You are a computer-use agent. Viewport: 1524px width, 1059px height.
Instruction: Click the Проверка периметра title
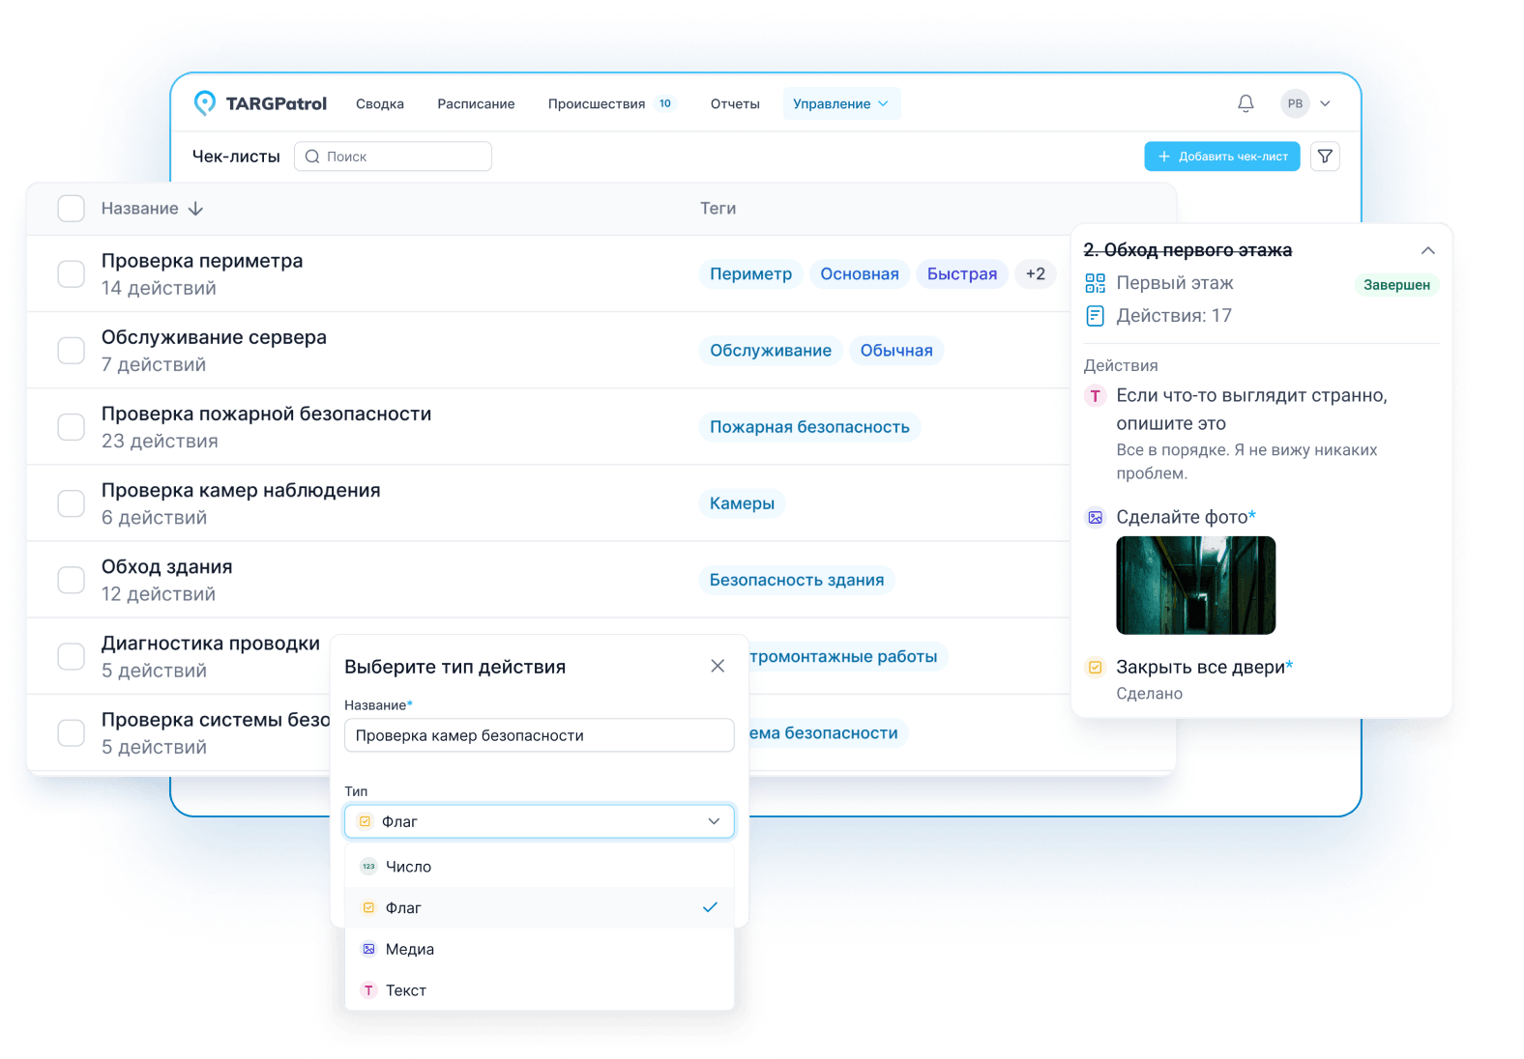[x=202, y=261]
